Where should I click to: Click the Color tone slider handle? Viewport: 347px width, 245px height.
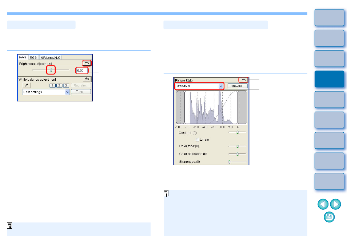click(x=238, y=146)
